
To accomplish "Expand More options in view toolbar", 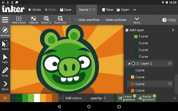I will 137,20.
